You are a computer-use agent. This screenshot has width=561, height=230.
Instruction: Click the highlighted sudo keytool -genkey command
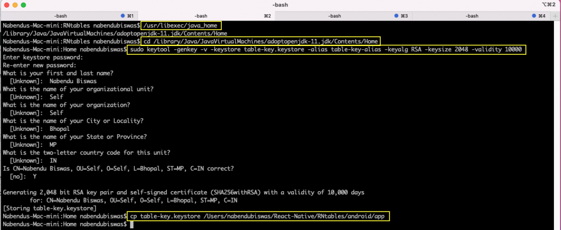327,49
